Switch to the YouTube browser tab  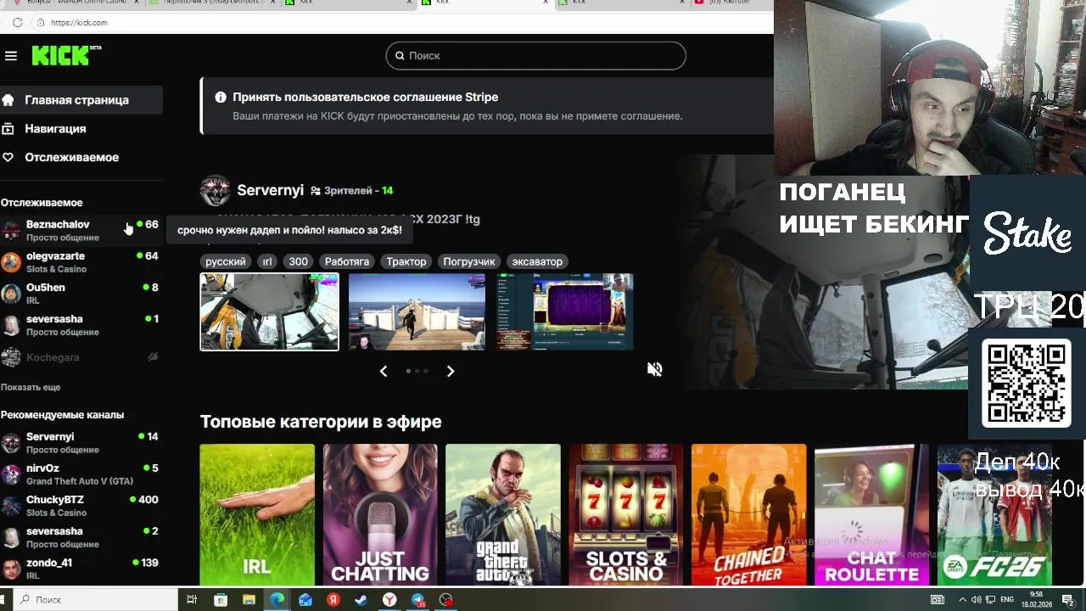coord(730,3)
